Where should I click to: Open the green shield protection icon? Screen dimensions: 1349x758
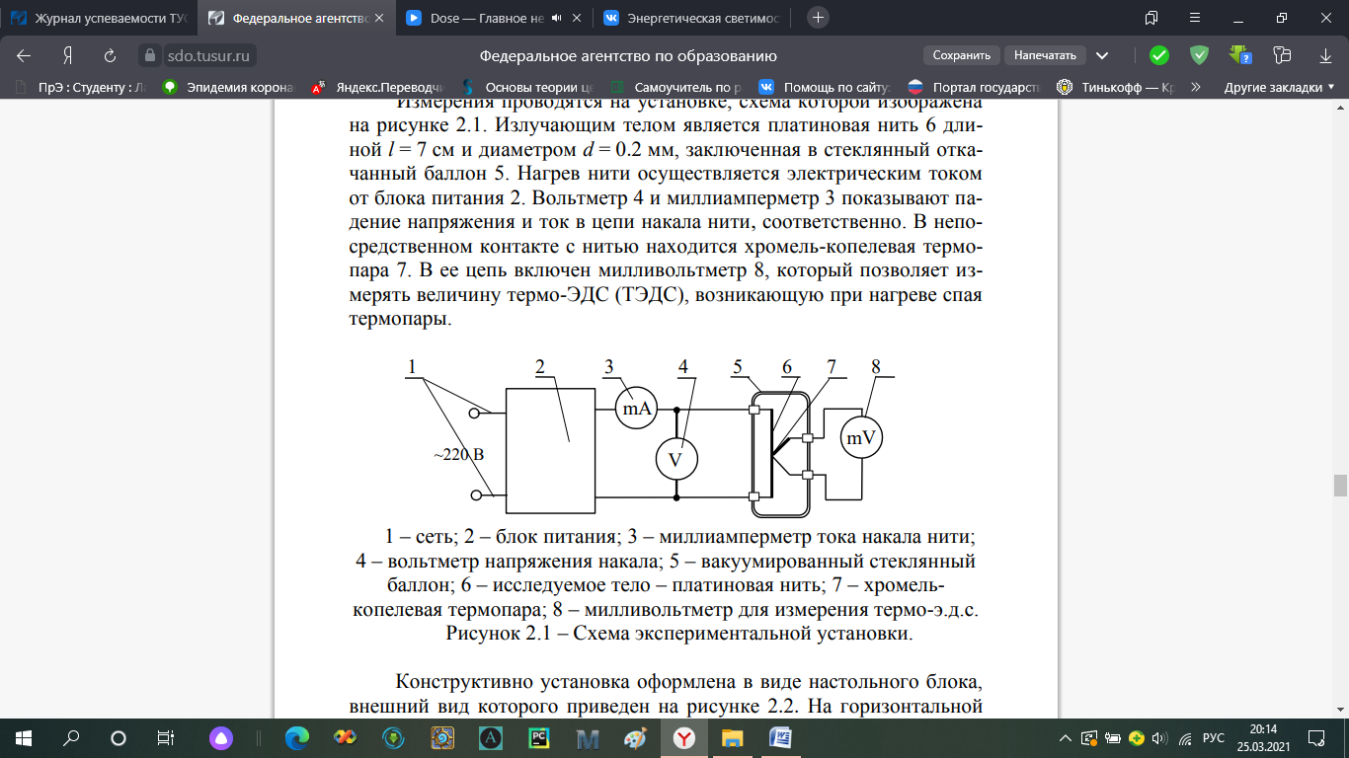[x=1199, y=55]
